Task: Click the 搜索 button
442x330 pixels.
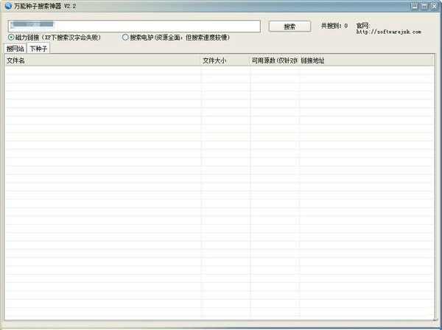Action: [x=290, y=27]
